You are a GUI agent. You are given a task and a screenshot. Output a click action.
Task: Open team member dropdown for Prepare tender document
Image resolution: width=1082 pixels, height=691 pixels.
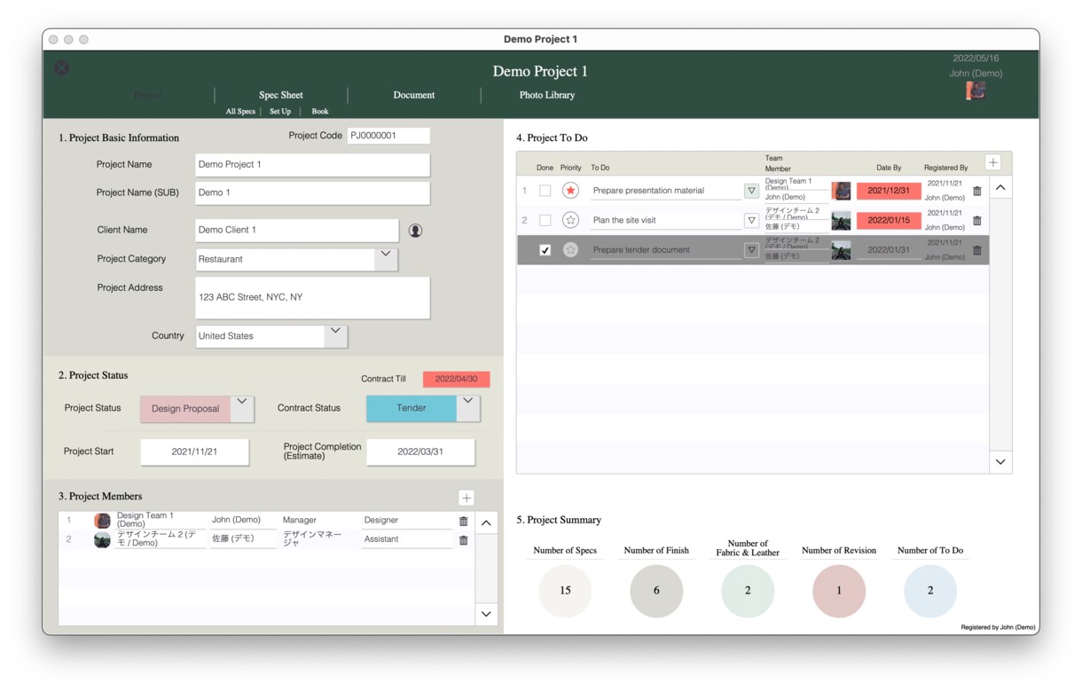[x=751, y=250]
